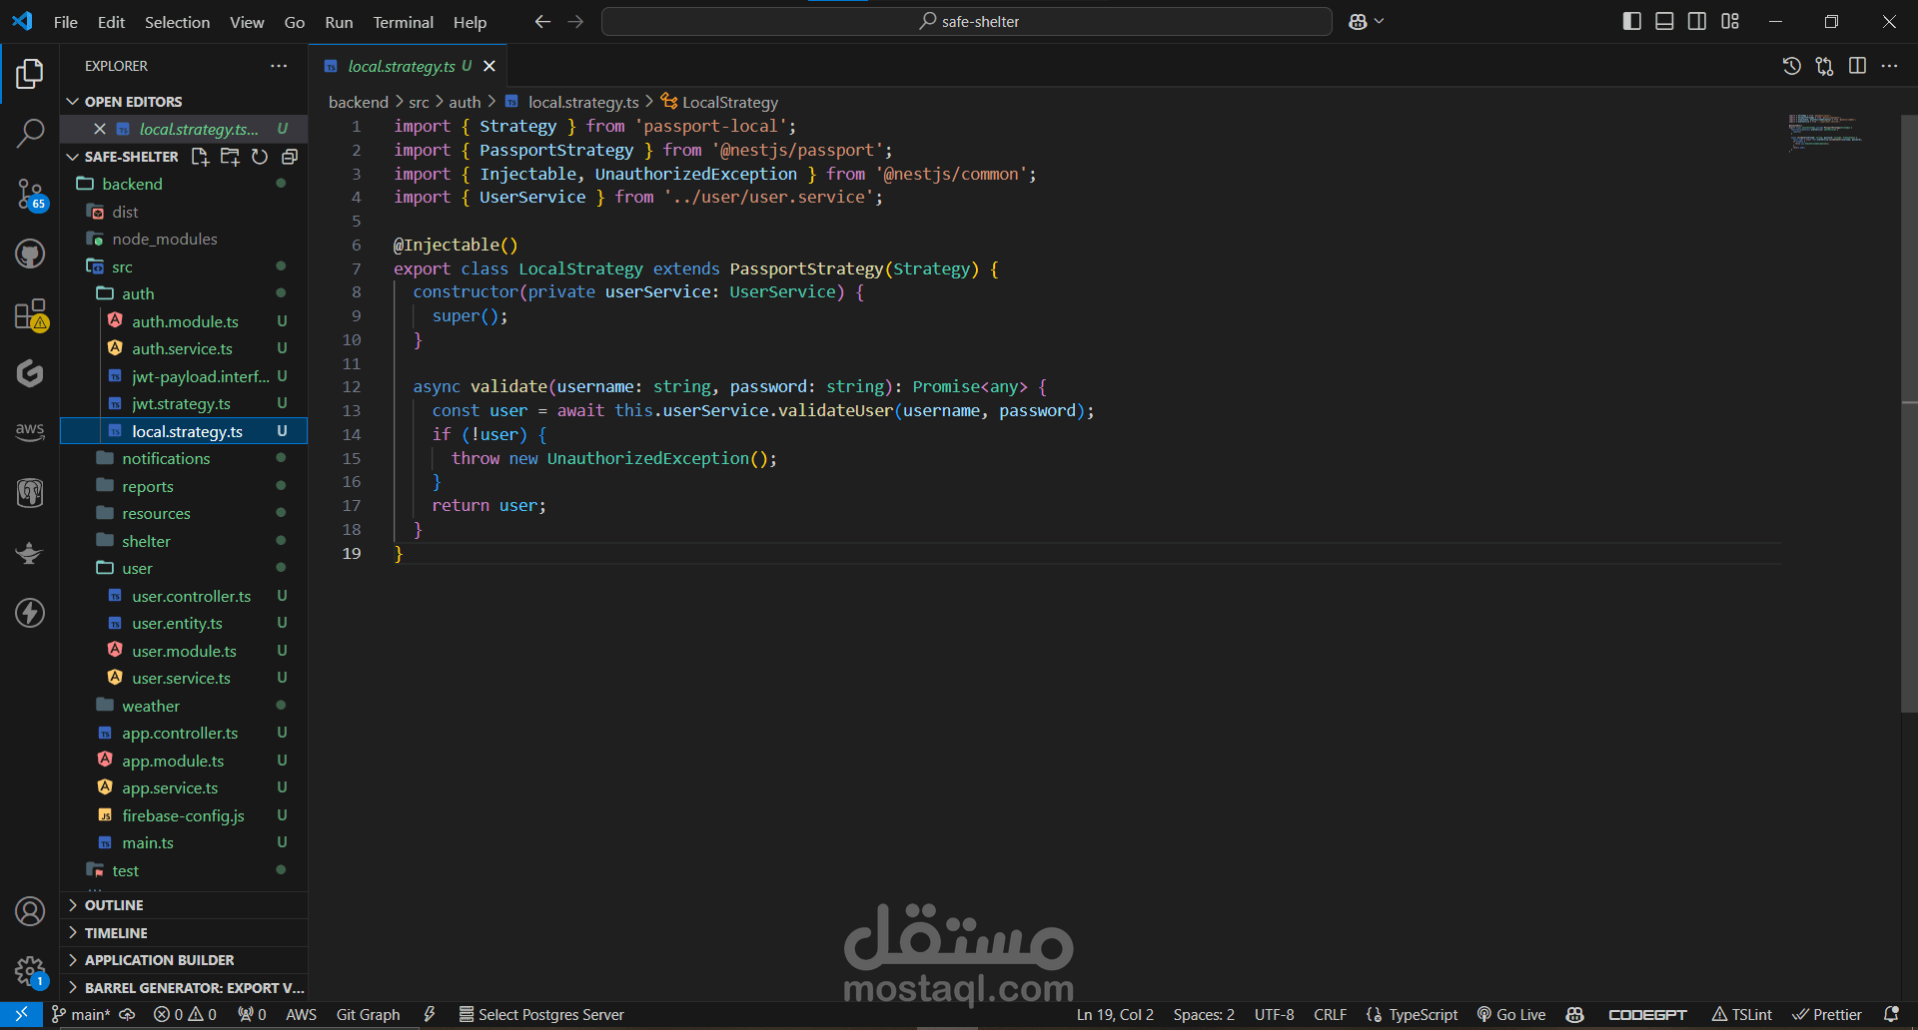Change language mode from TypeScript
The image size is (1918, 1030).
pos(1423,1014)
